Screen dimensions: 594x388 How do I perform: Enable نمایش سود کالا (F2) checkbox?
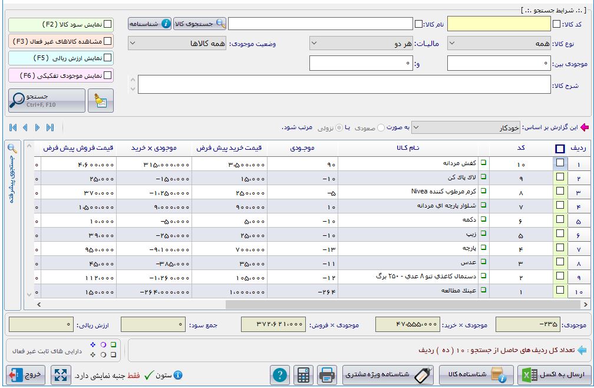coord(107,25)
